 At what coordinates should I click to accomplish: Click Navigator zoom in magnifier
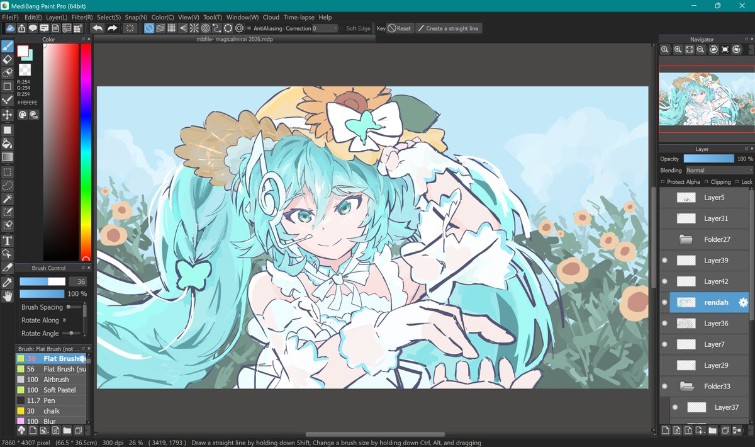pos(678,49)
